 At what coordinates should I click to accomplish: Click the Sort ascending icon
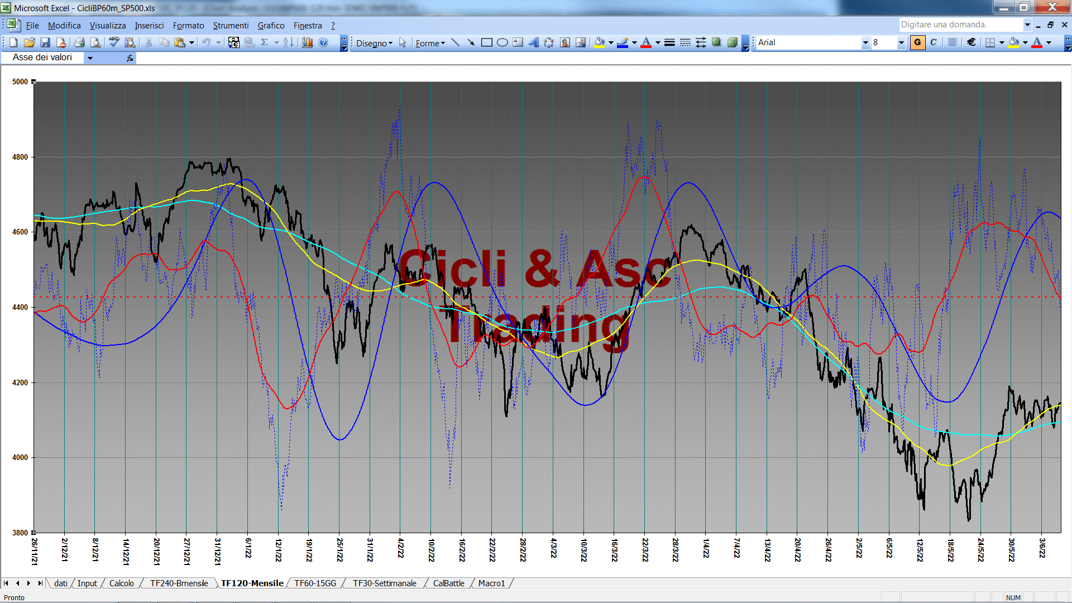[288, 42]
